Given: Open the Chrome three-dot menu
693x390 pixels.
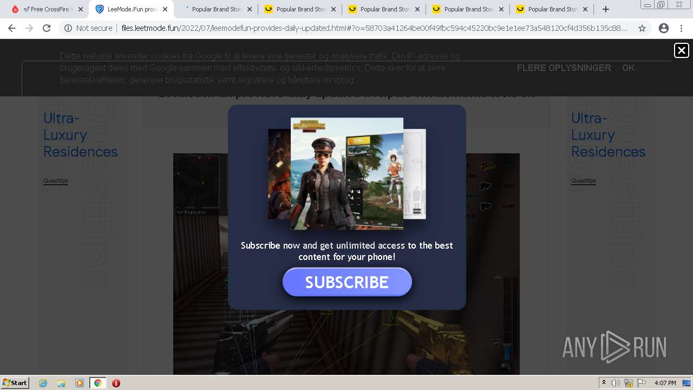Looking at the screenshot, I should click(x=682, y=28).
